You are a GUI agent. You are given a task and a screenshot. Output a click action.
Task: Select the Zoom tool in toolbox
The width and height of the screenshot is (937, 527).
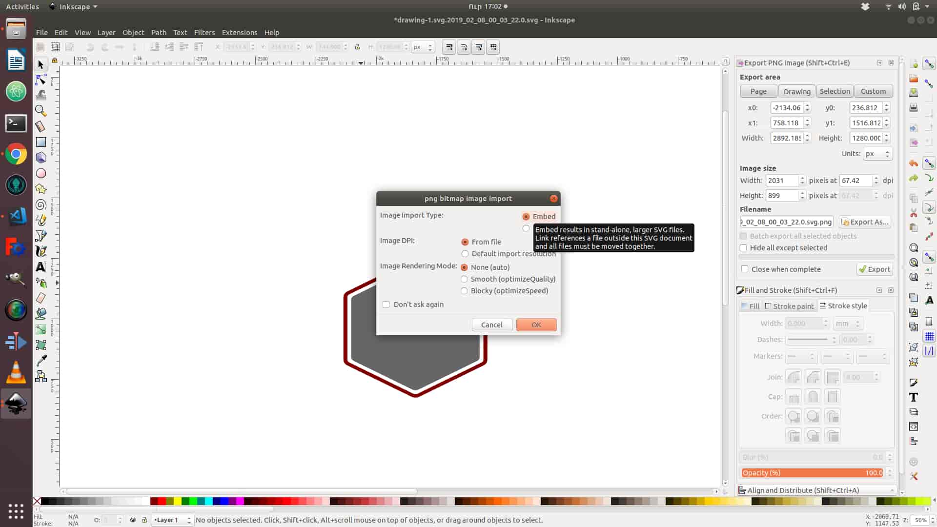pos(41,111)
